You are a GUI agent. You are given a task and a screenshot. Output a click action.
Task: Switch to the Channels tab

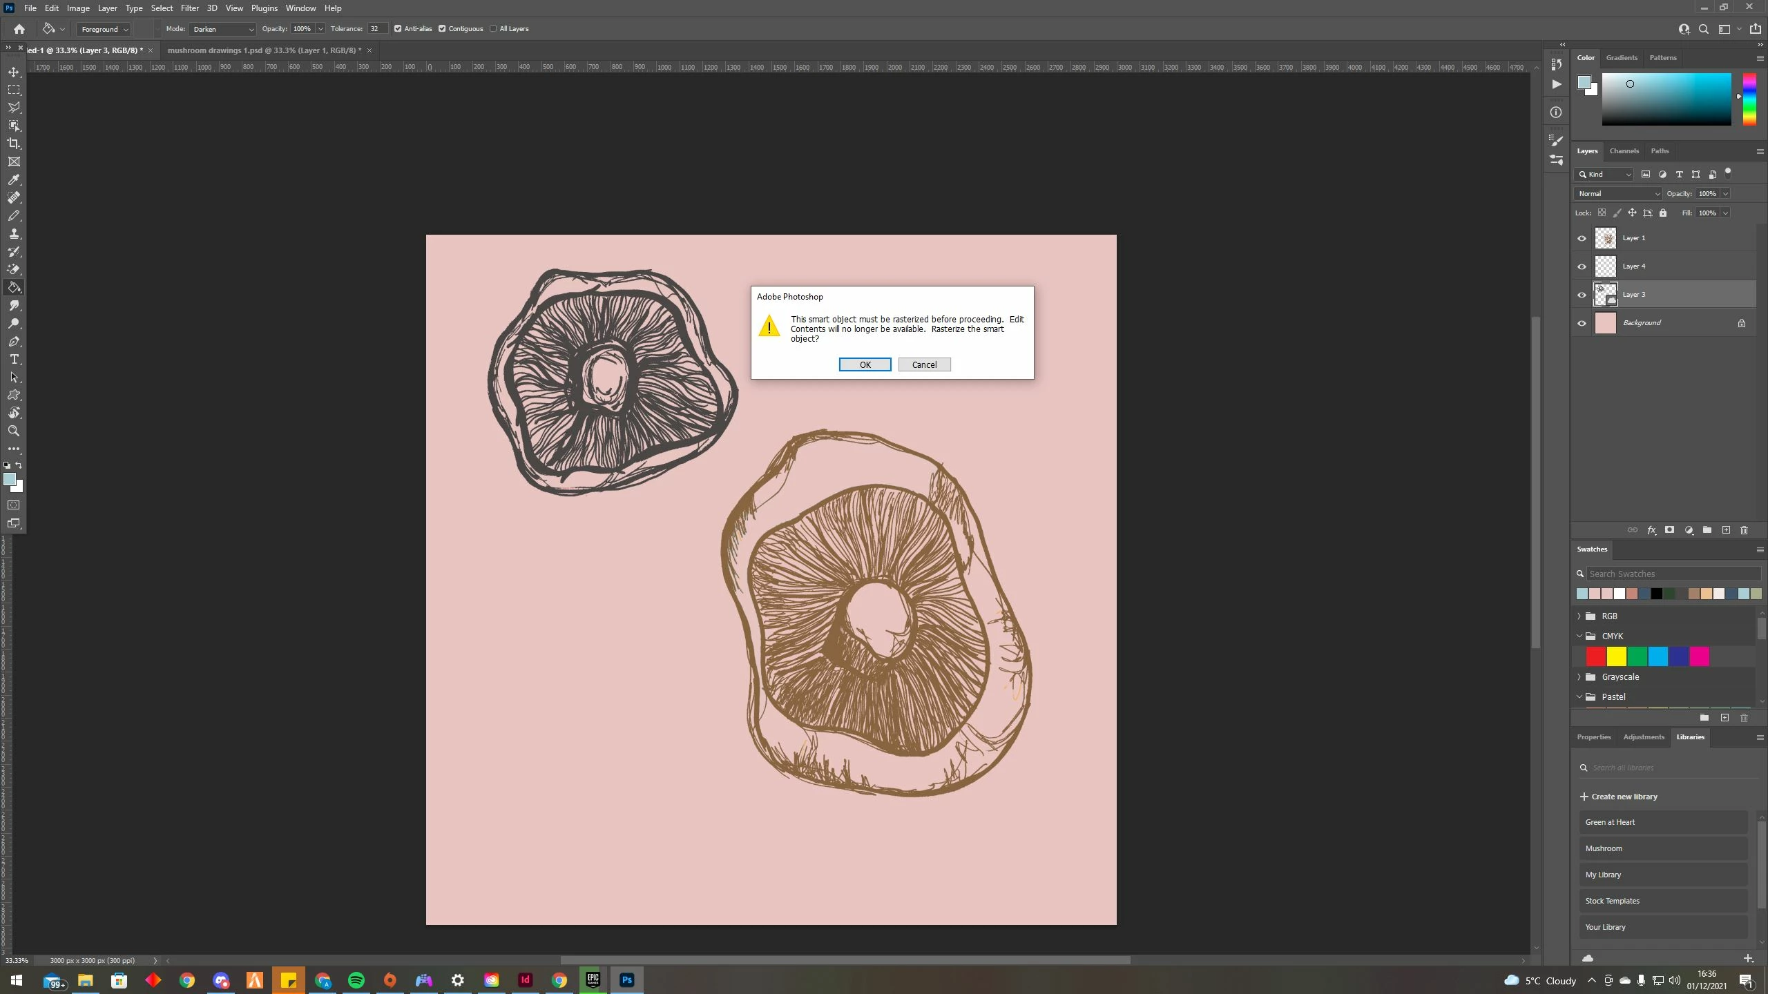tap(1624, 151)
